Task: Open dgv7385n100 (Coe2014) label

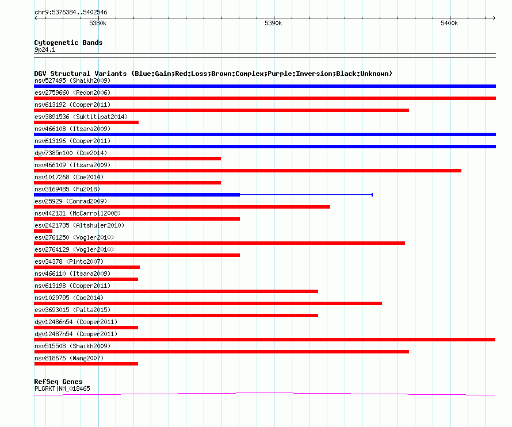Action: [x=71, y=153]
